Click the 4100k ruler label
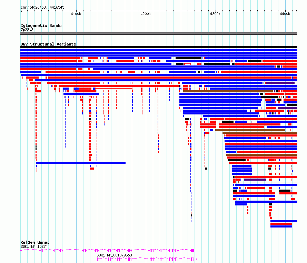The image size is (307, 263). coord(76,14)
